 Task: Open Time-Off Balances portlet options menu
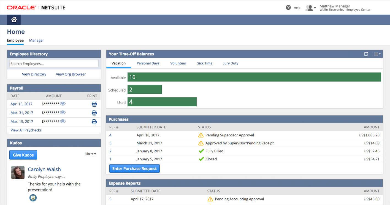(377, 54)
